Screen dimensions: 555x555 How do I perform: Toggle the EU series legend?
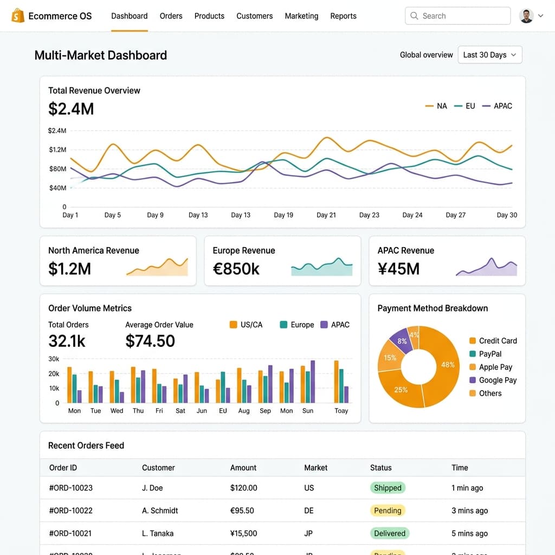click(464, 106)
